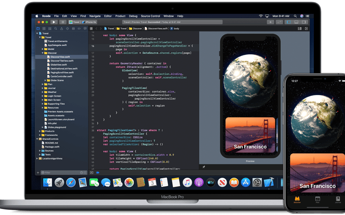
Task: Collapse the Discover folder
Action: pos(43,53)
